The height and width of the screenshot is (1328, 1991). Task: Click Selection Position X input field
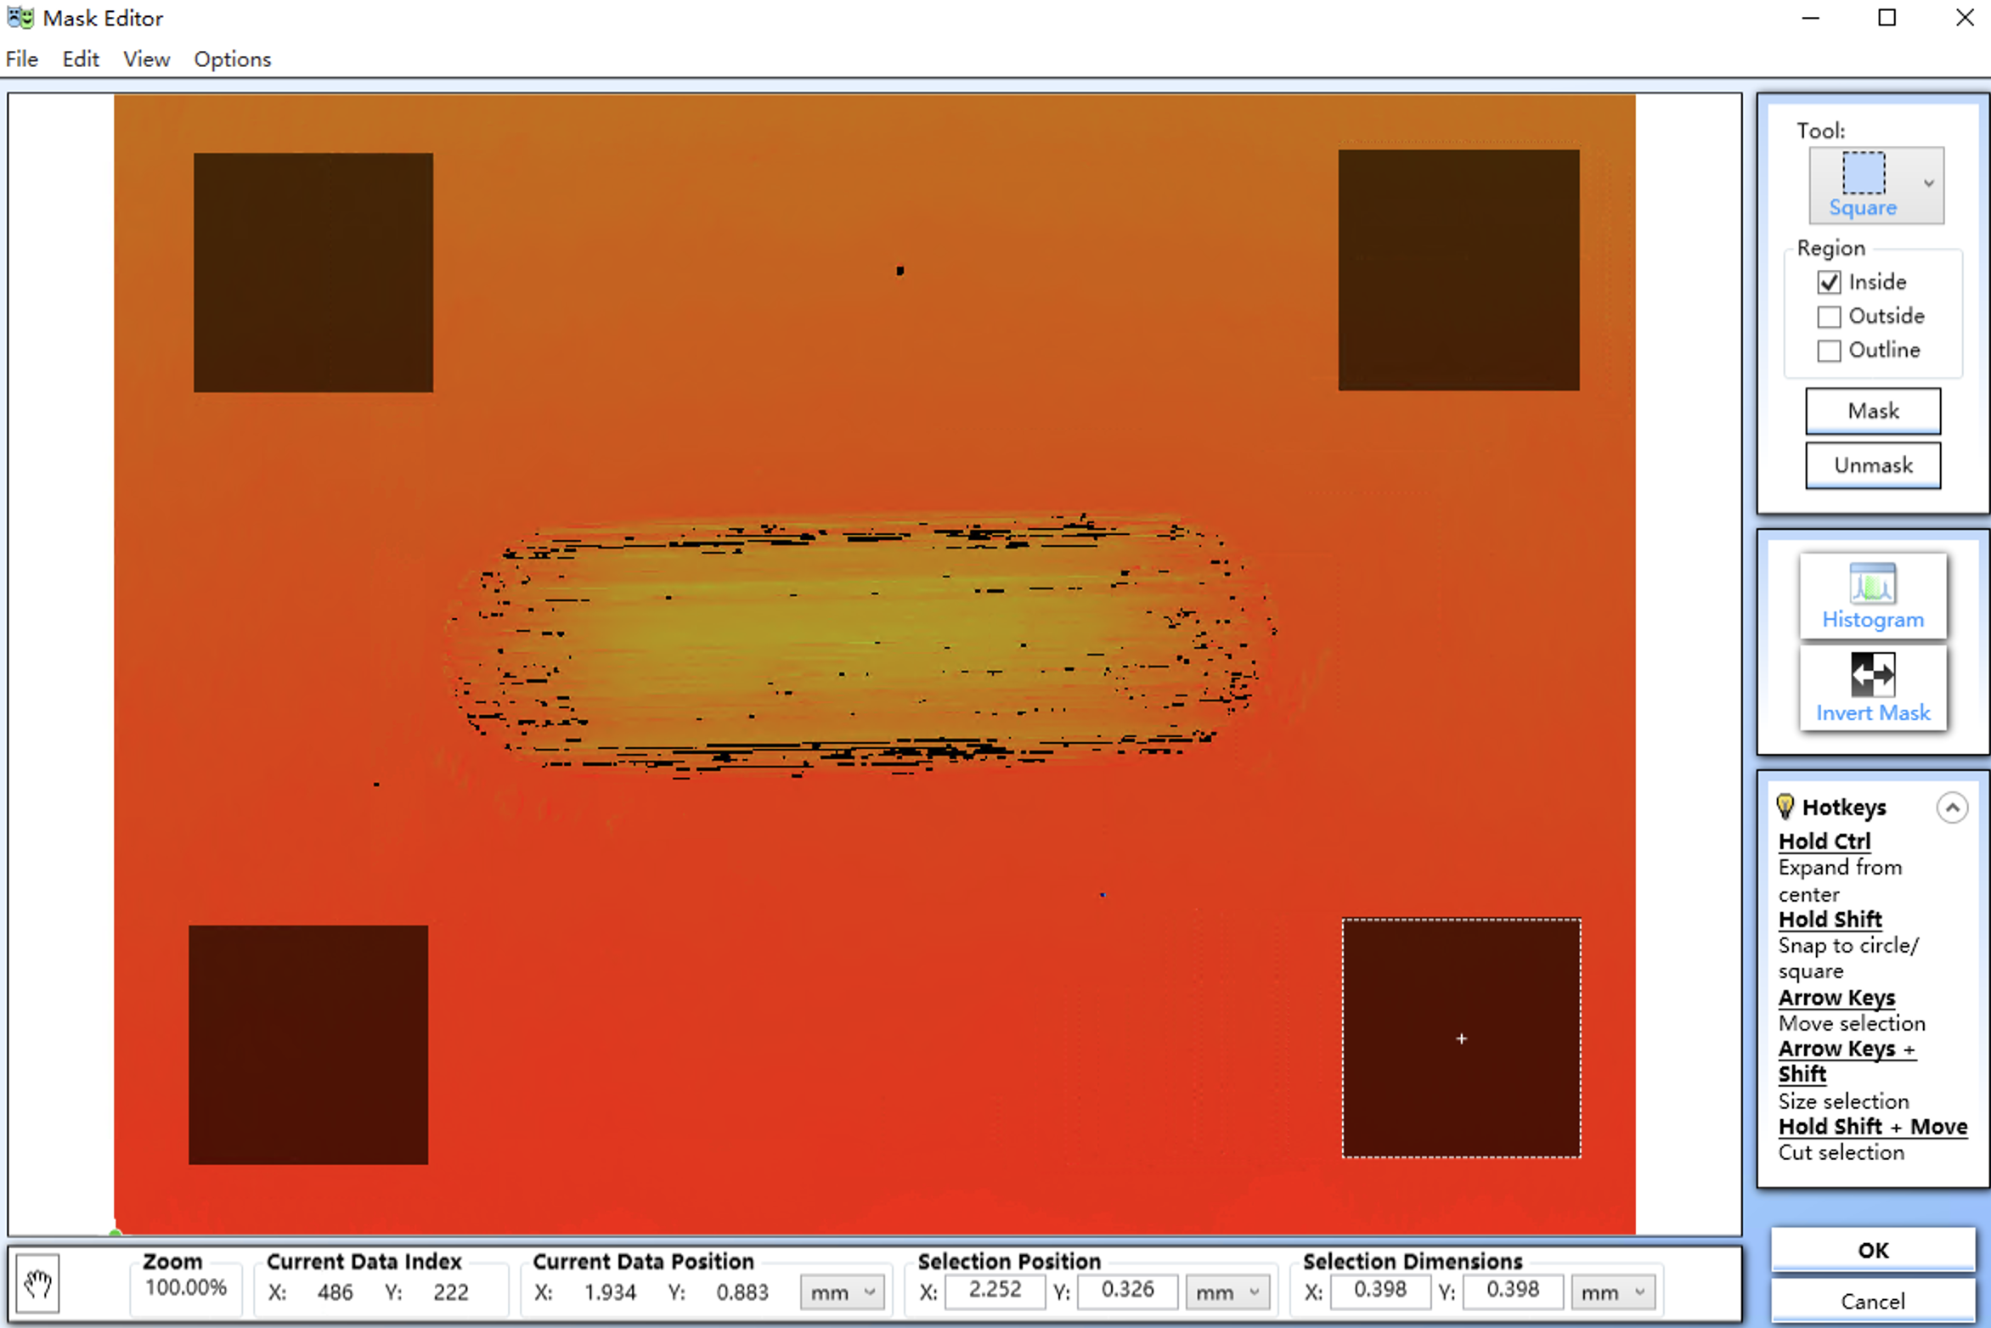click(x=994, y=1291)
